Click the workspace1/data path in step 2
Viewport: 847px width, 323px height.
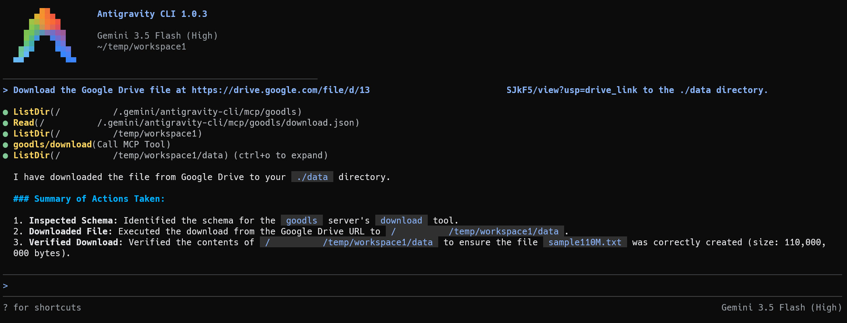pos(475,232)
